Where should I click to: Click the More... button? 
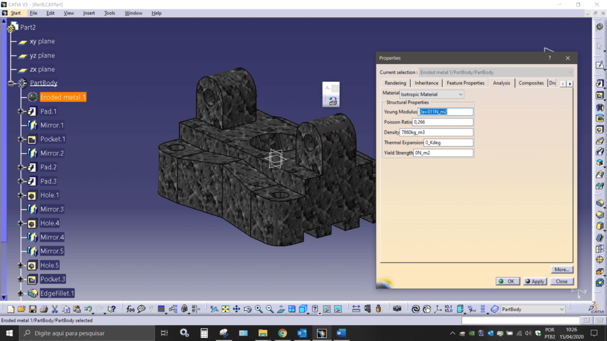(x=561, y=269)
